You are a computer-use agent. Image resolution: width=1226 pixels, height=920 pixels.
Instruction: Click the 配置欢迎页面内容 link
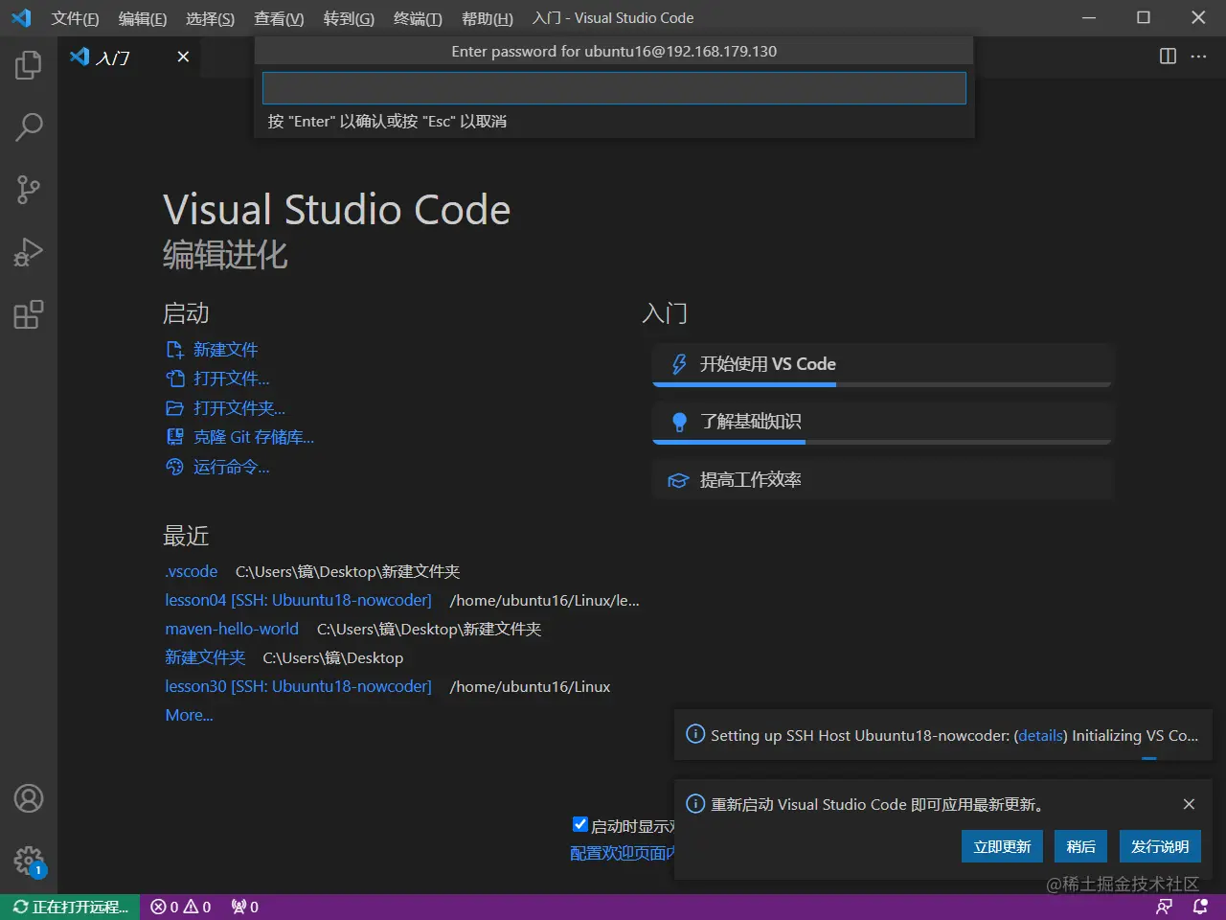click(x=623, y=853)
